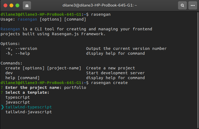Click "Output the current version number" text
The width and height of the screenshot is (199, 129).
click(126, 49)
